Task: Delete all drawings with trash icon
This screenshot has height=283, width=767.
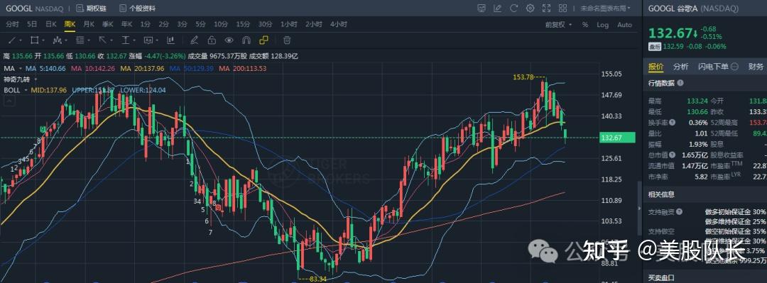Action: click(x=287, y=40)
